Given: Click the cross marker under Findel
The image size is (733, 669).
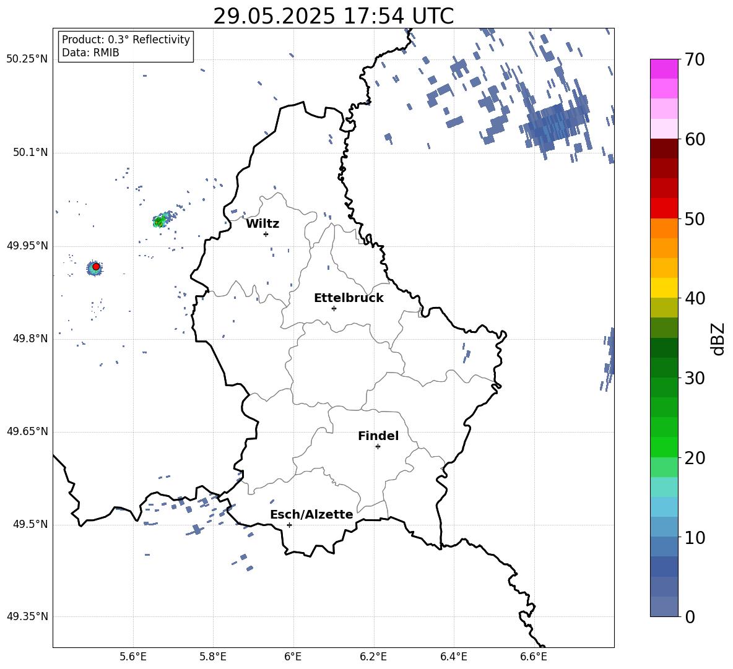Looking at the screenshot, I should click(x=378, y=446).
